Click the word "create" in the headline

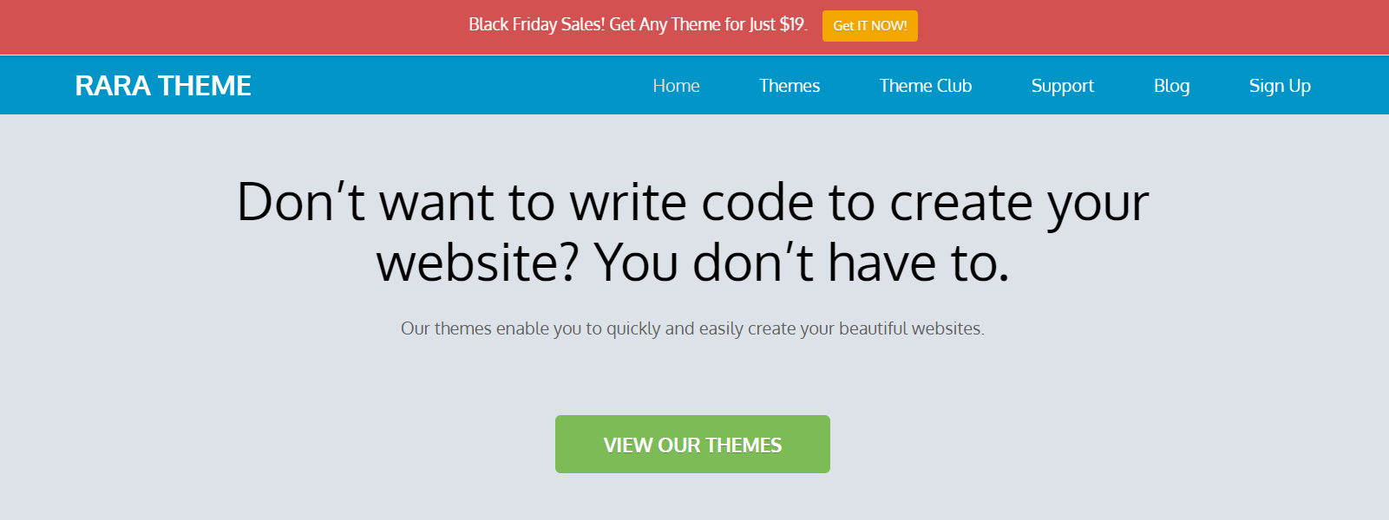point(960,204)
